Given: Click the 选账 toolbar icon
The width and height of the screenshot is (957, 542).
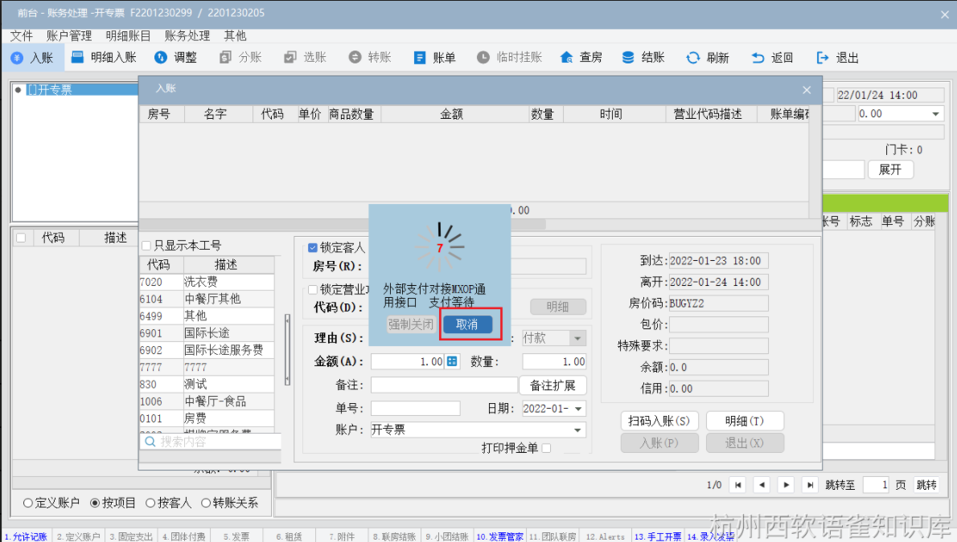Looking at the screenshot, I should point(290,57).
